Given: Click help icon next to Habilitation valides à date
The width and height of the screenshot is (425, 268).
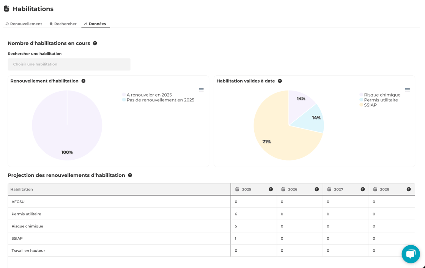Looking at the screenshot, I should [x=280, y=81].
